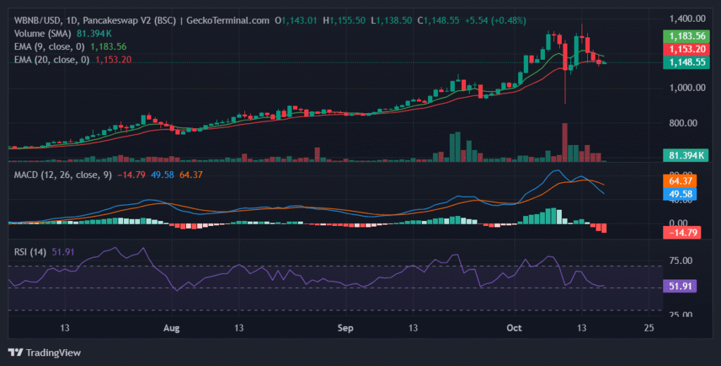Click the blue 49.58 MACD label
Image resolution: width=721 pixels, height=366 pixels.
679,194
